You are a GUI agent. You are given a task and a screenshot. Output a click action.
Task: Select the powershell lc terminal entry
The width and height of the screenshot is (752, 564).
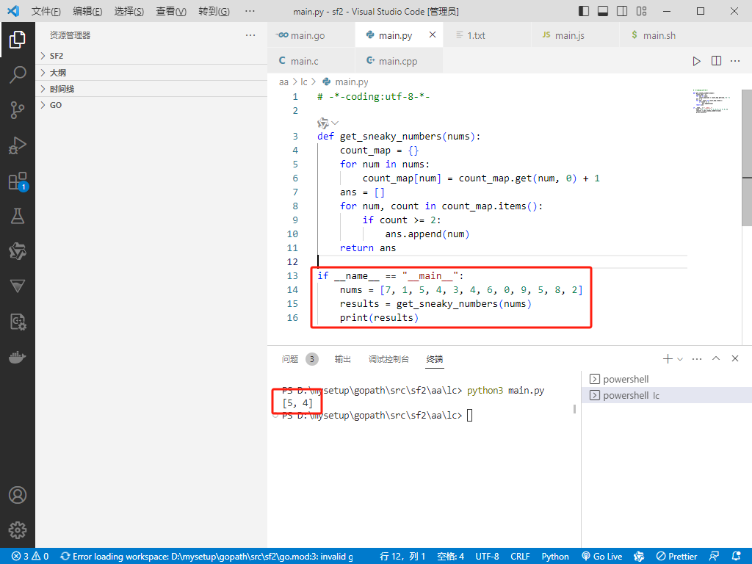(x=667, y=395)
